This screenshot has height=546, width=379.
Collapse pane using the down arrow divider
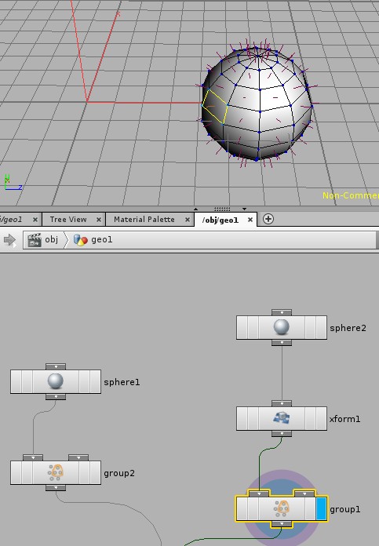coord(245,209)
